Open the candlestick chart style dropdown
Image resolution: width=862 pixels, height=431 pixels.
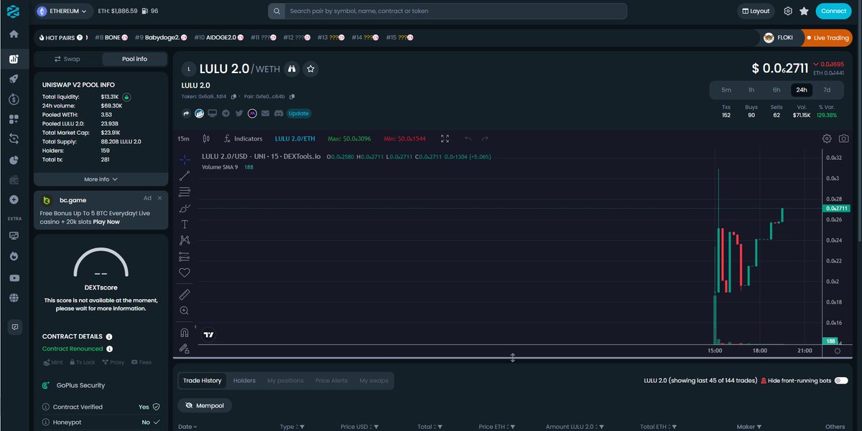(x=206, y=138)
